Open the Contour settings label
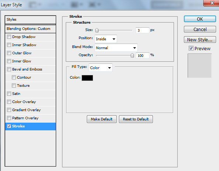The image size is (219, 171). [24, 78]
